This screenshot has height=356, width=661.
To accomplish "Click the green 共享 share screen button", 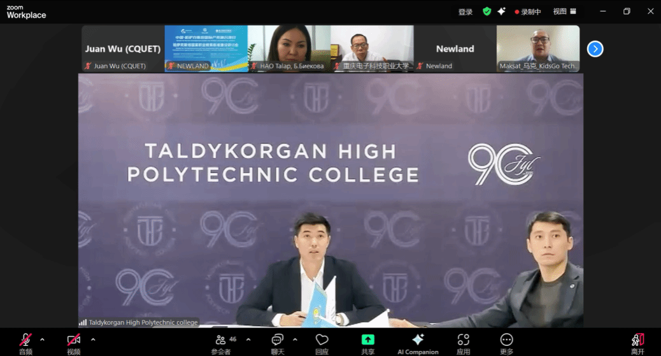I will click(368, 340).
